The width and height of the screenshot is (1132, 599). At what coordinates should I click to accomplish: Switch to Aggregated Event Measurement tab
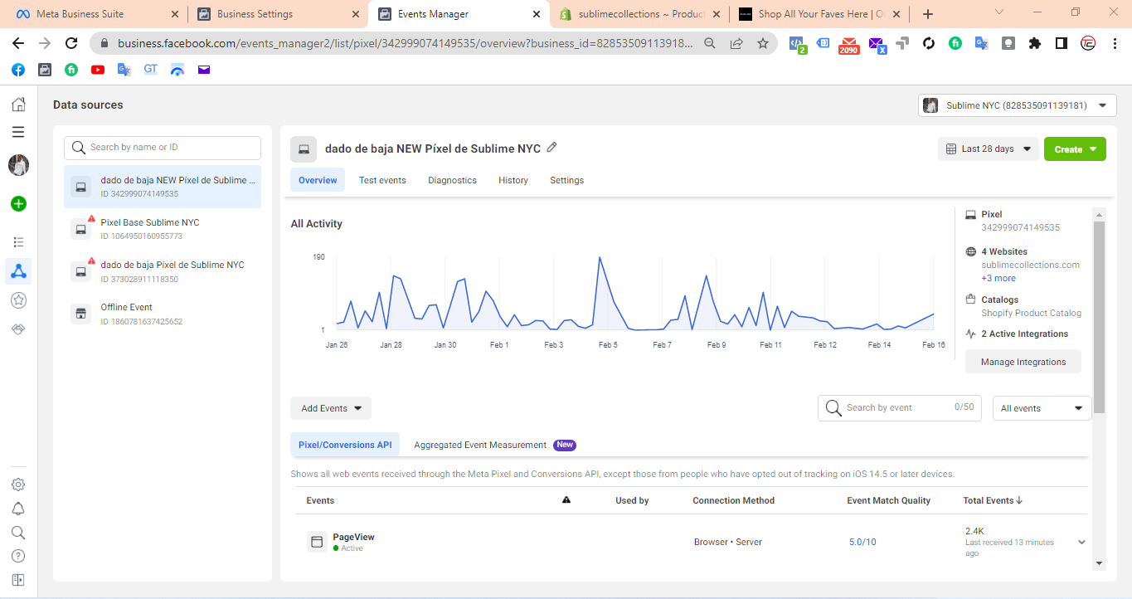tap(480, 445)
